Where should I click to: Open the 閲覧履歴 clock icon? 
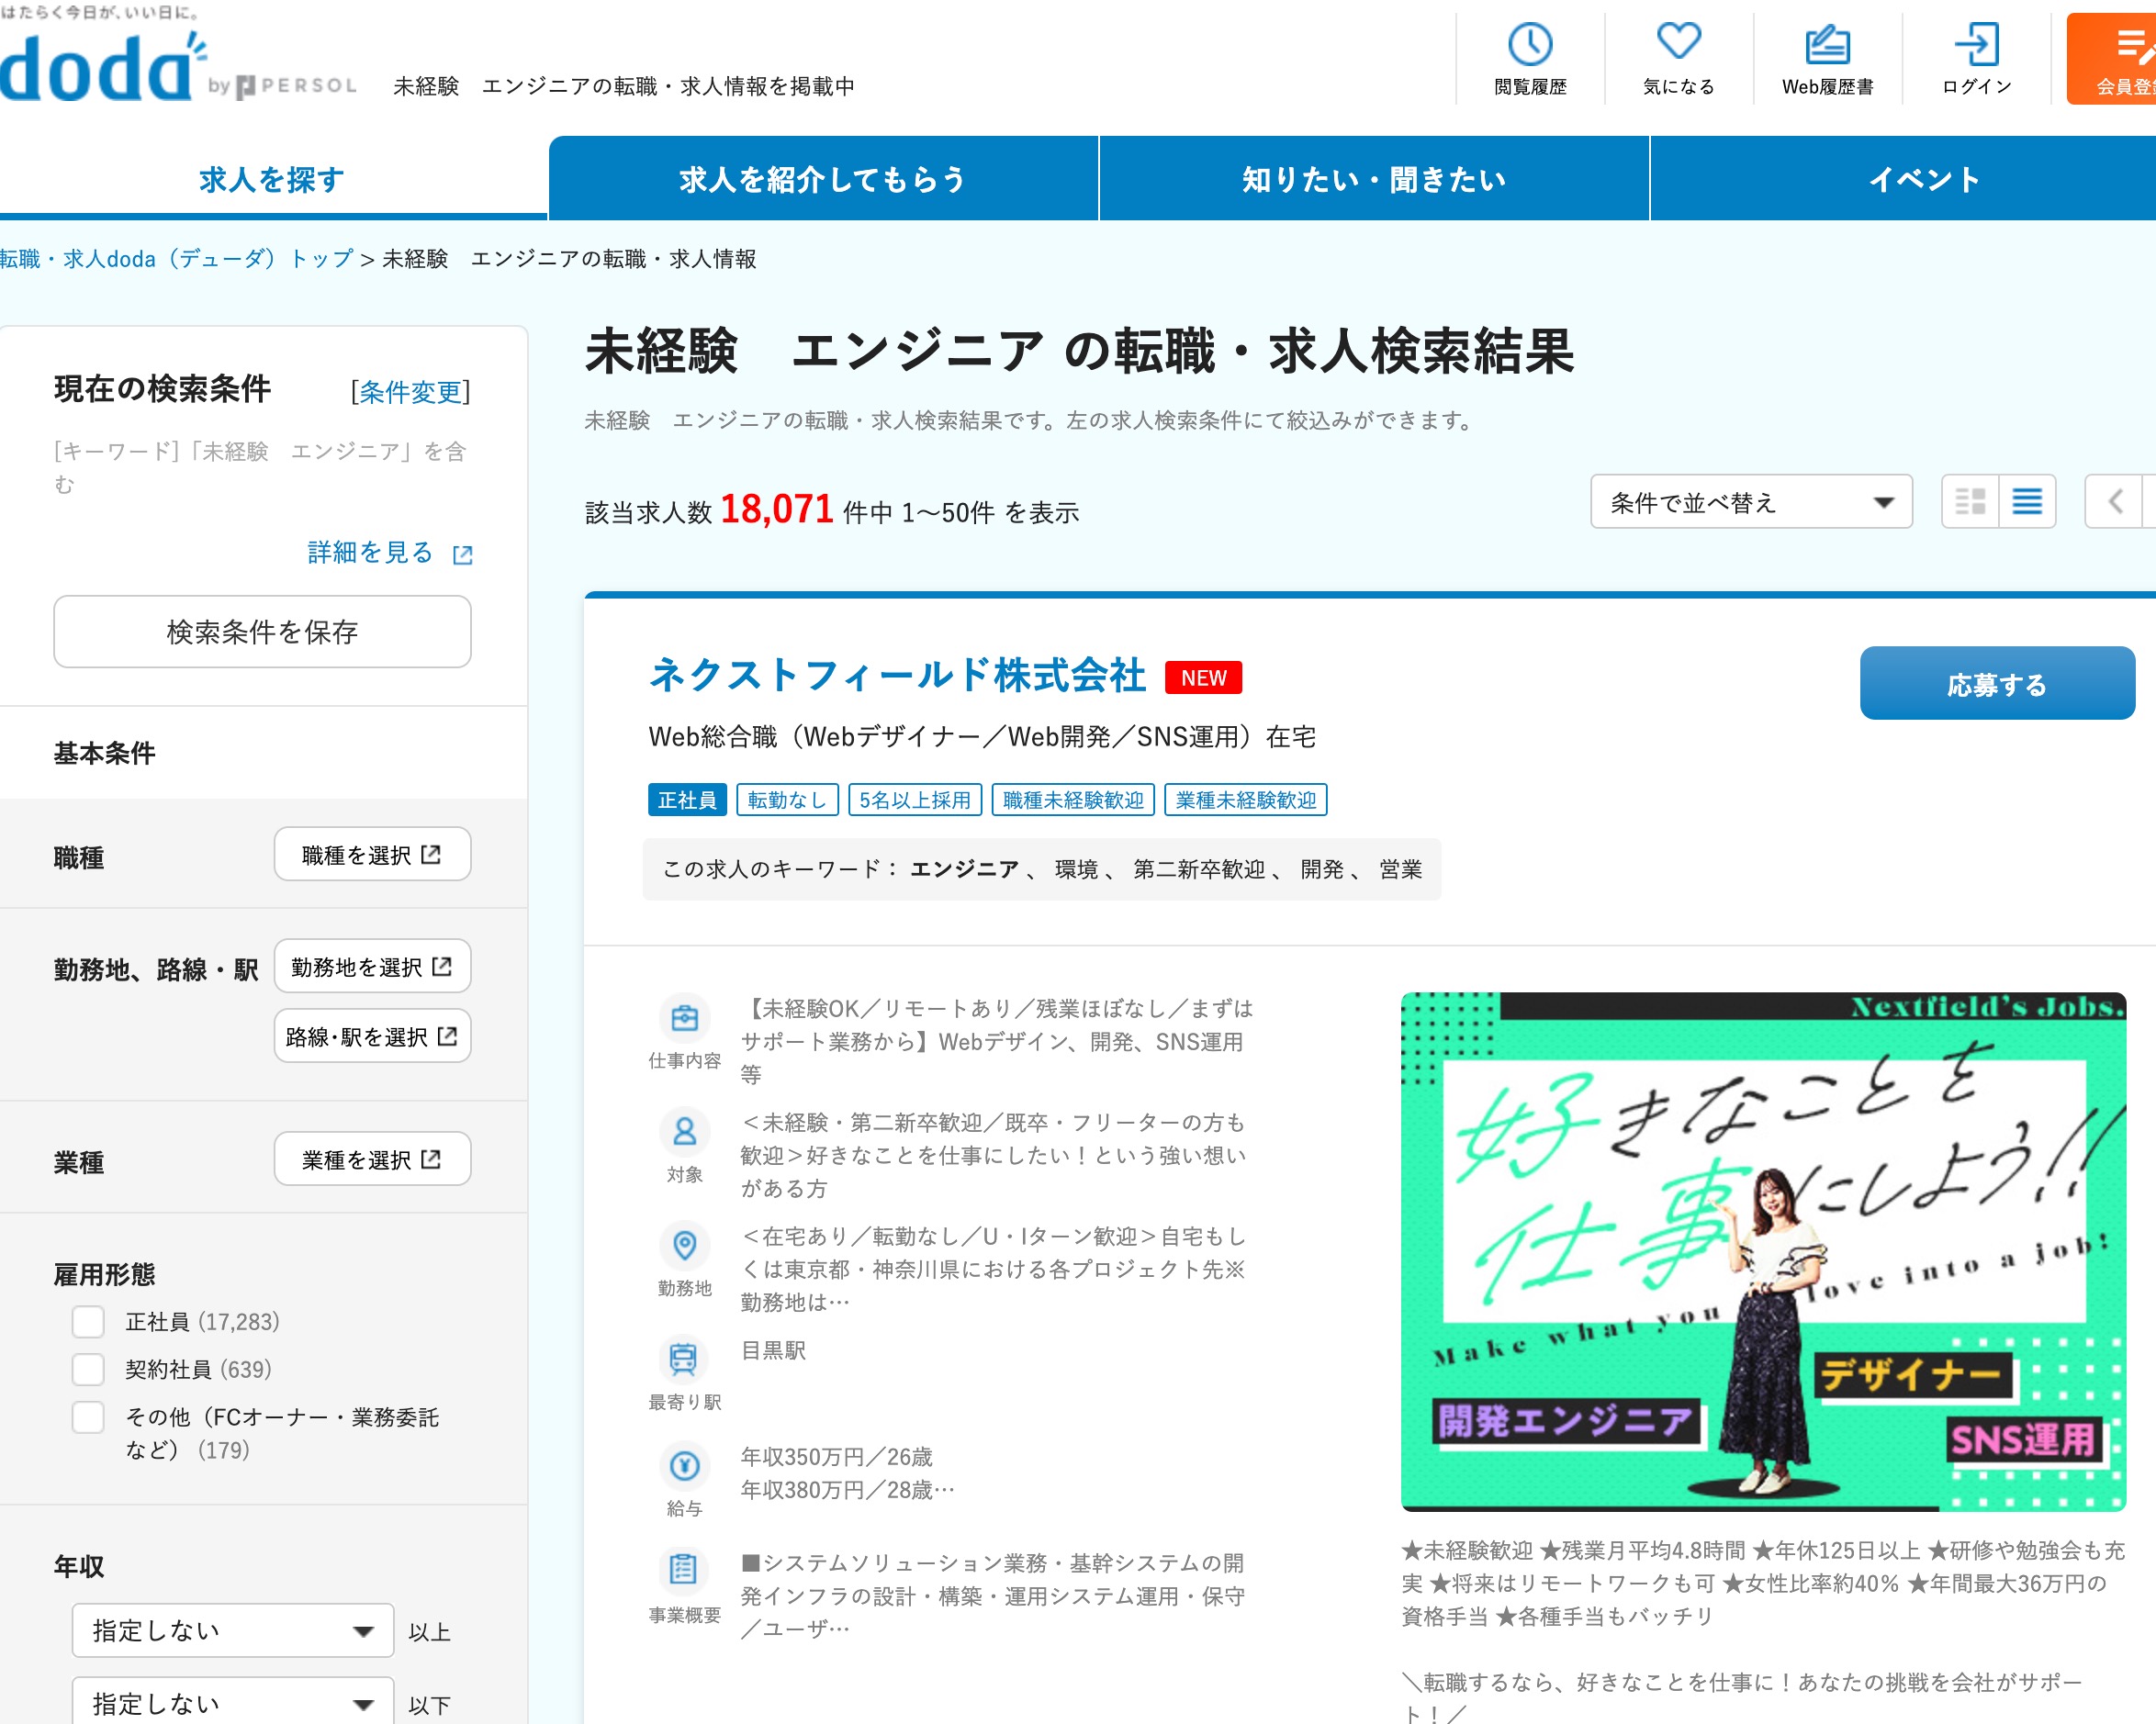[x=1529, y=45]
